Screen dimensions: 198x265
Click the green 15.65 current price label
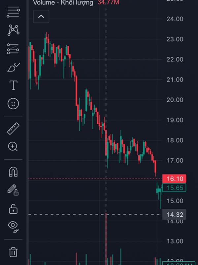[174, 188]
